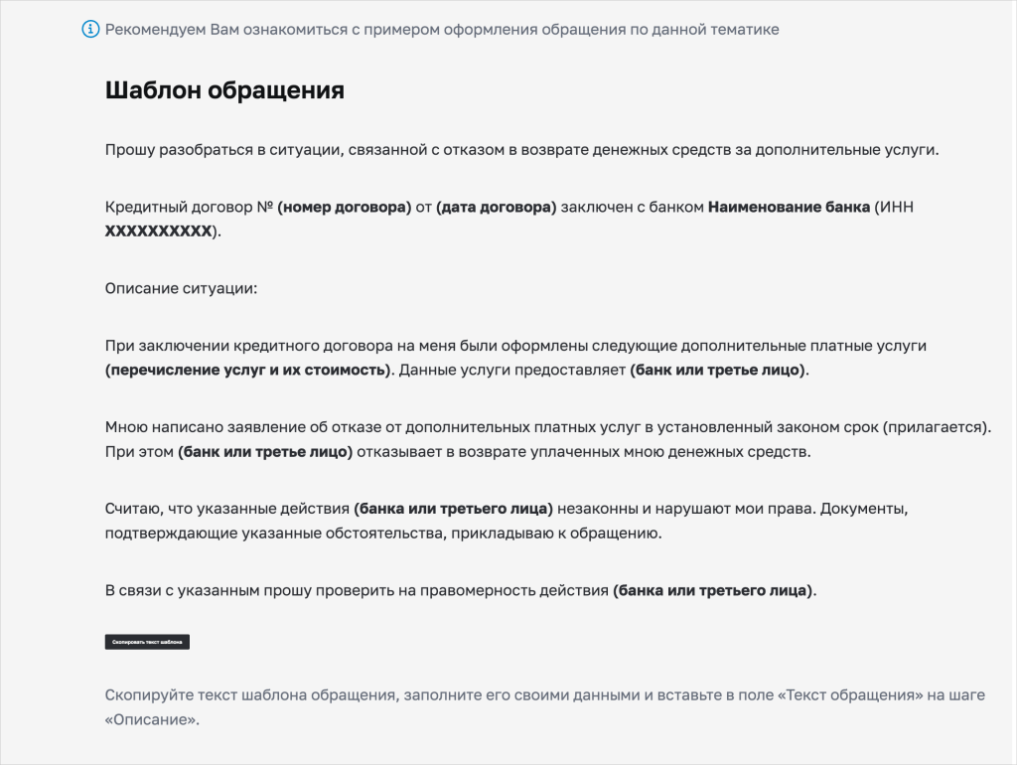The height and width of the screenshot is (765, 1017).
Task: Click the "Шаблон обращения" heading
Action: pyautogui.click(x=224, y=90)
